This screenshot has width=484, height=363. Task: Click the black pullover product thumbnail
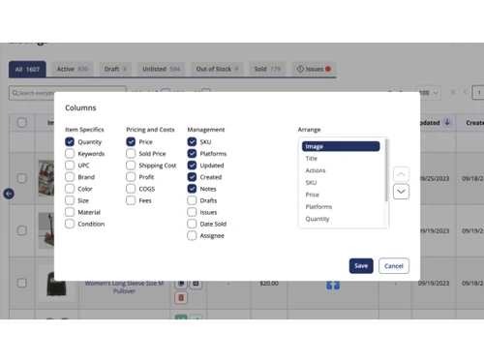(56, 284)
